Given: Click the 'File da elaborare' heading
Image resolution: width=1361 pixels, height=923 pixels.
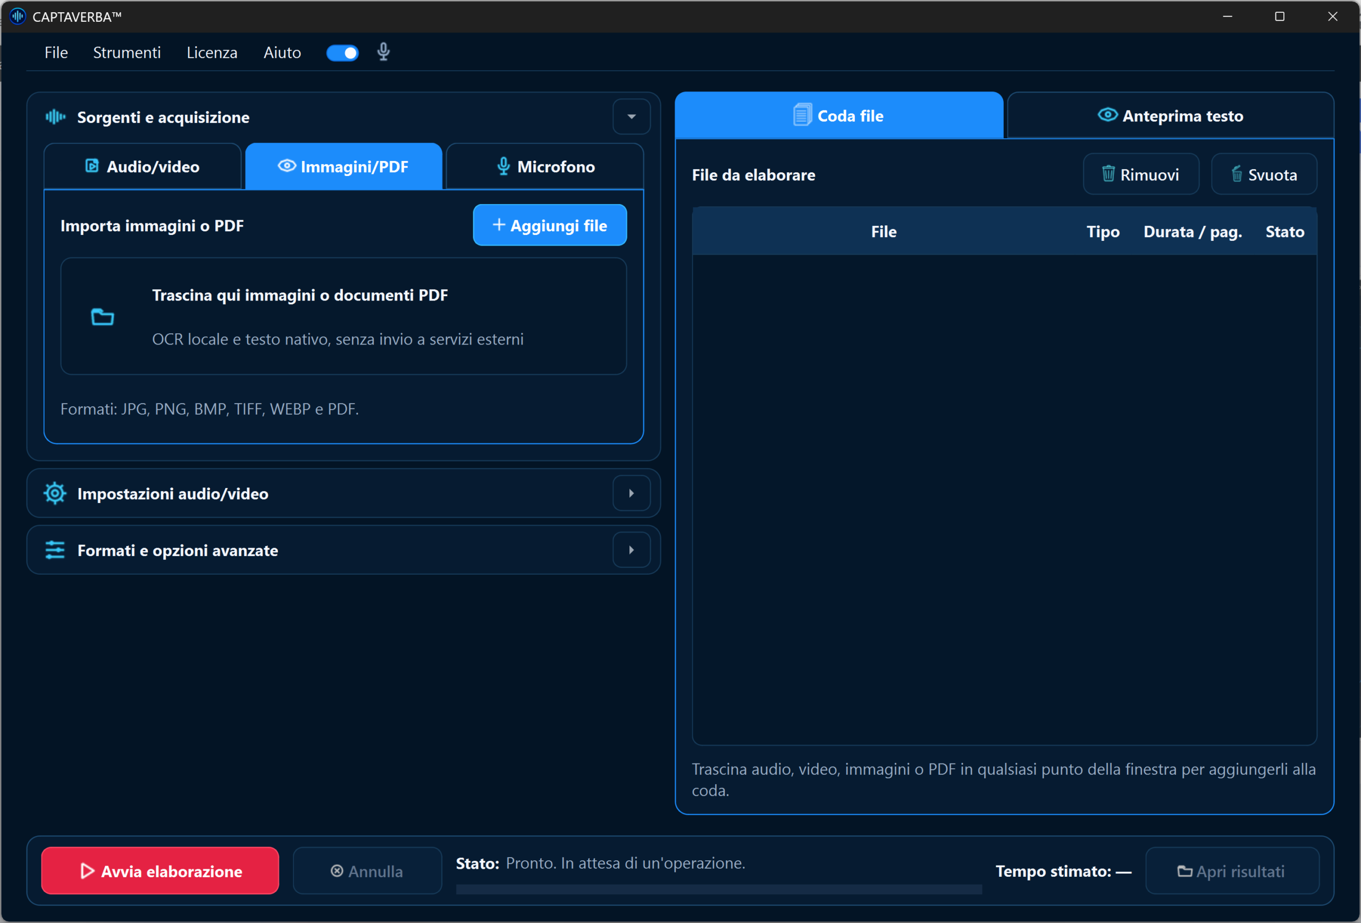Looking at the screenshot, I should (753, 174).
